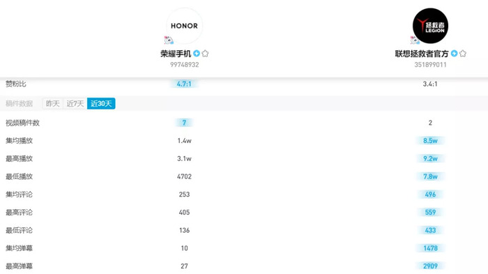The width and height of the screenshot is (488, 274).
Task: Star the 荣耀手机 account
Action: click(205, 54)
